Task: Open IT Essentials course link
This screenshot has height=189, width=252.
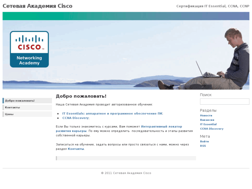Action: pyautogui.click(x=112, y=113)
